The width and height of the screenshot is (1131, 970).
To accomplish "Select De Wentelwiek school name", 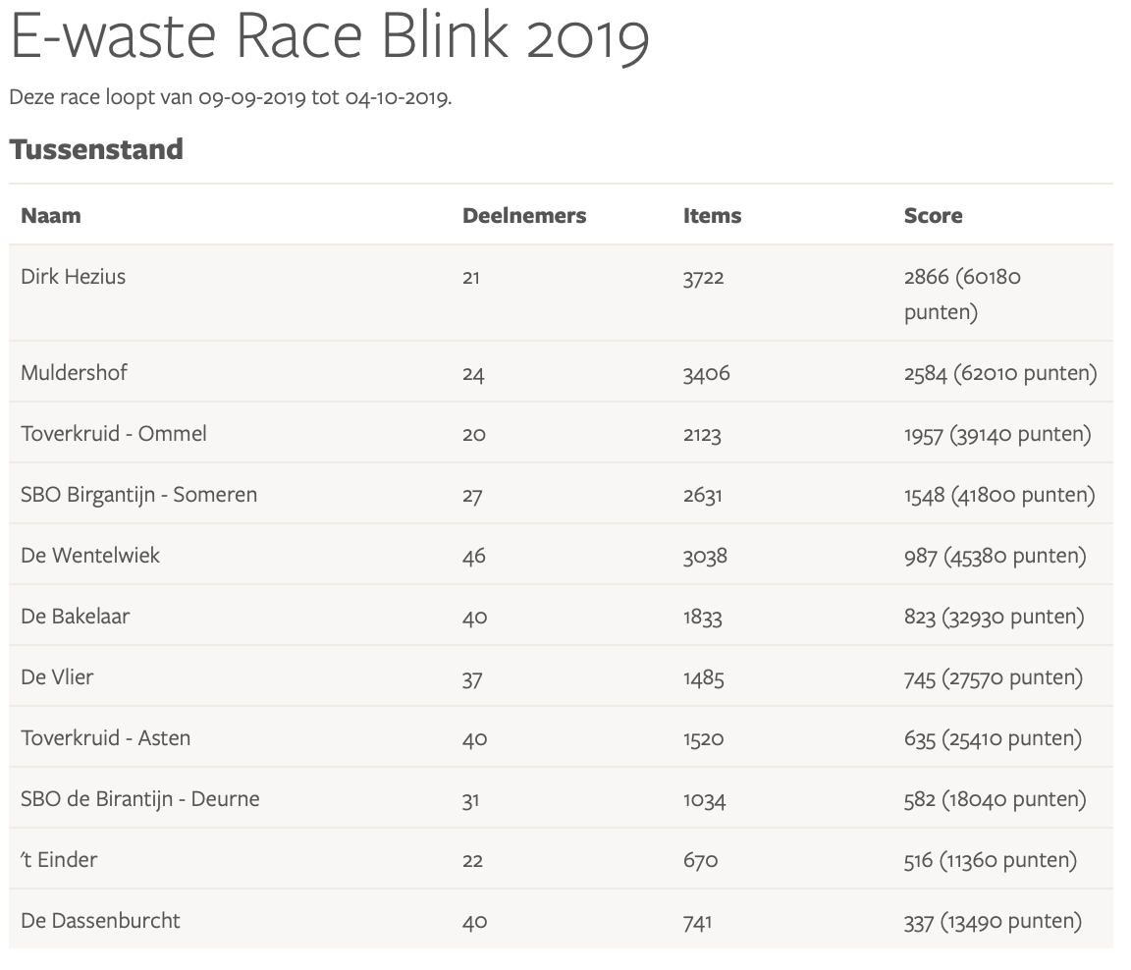I will pyautogui.click(x=90, y=556).
